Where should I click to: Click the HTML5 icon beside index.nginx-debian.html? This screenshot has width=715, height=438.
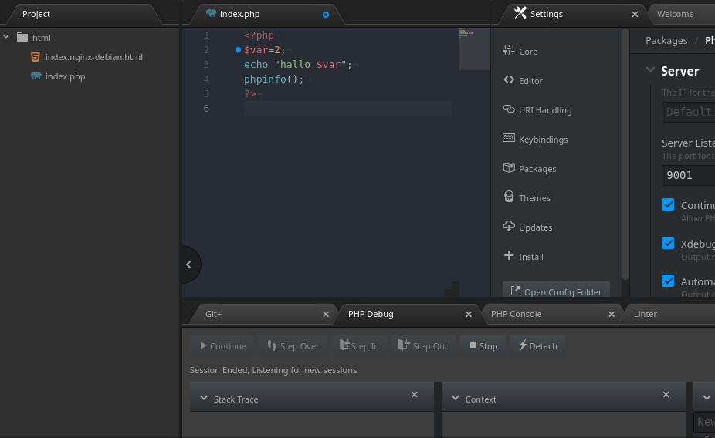[35, 57]
